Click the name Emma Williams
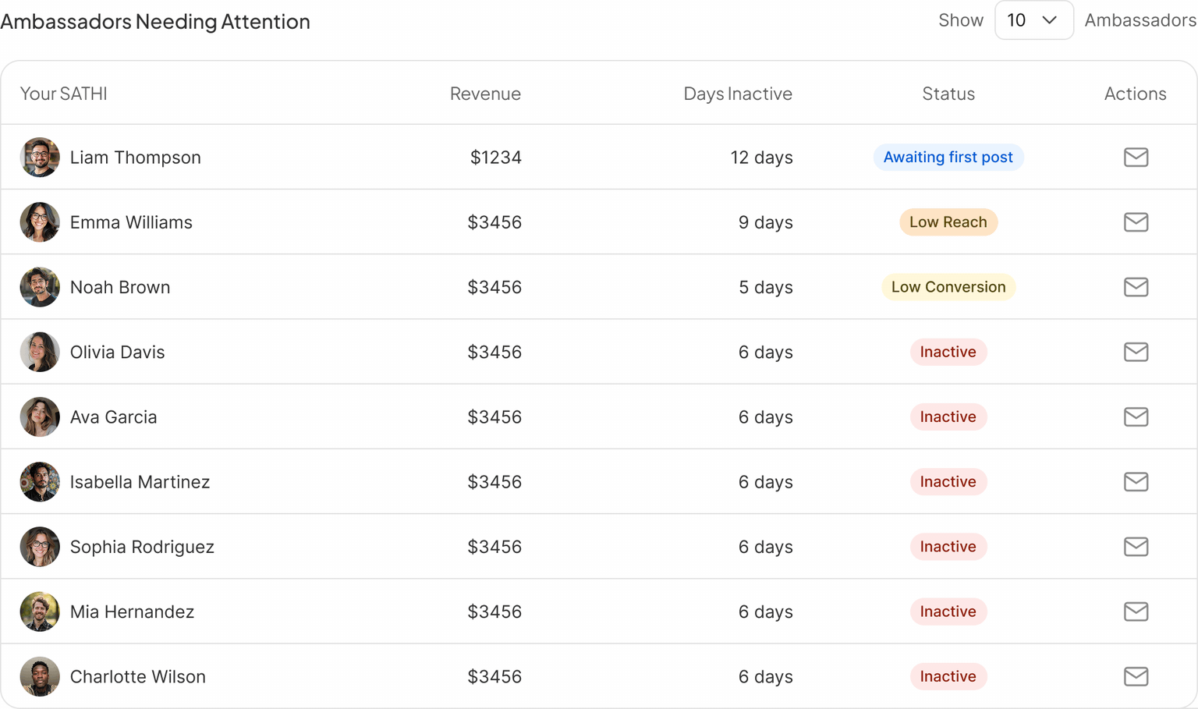Viewport: 1198px width, 709px height. (x=131, y=222)
